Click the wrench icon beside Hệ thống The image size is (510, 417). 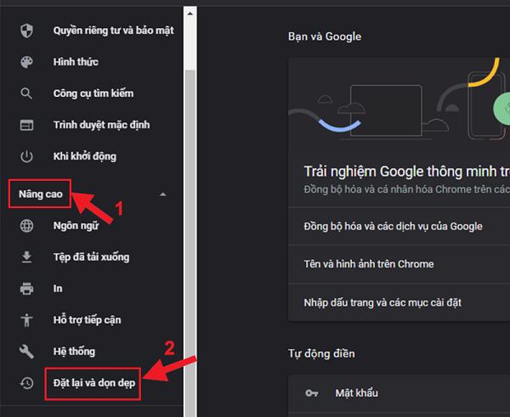point(27,352)
